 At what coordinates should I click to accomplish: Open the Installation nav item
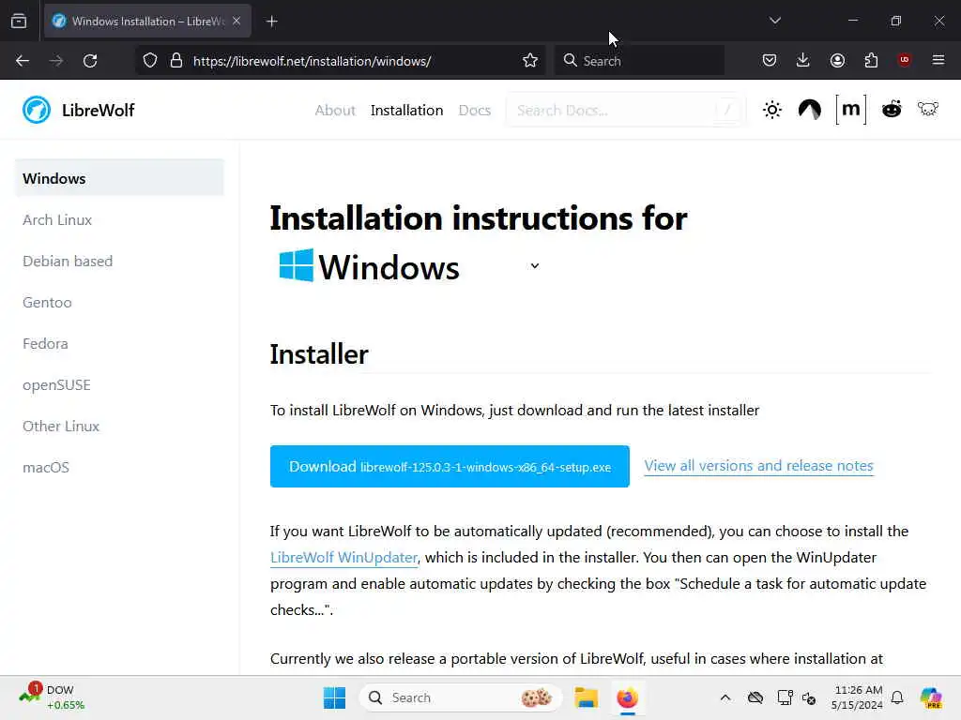tap(407, 111)
